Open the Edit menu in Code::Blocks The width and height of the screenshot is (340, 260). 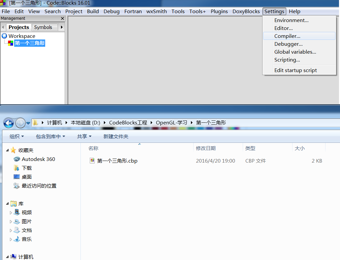(19, 12)
